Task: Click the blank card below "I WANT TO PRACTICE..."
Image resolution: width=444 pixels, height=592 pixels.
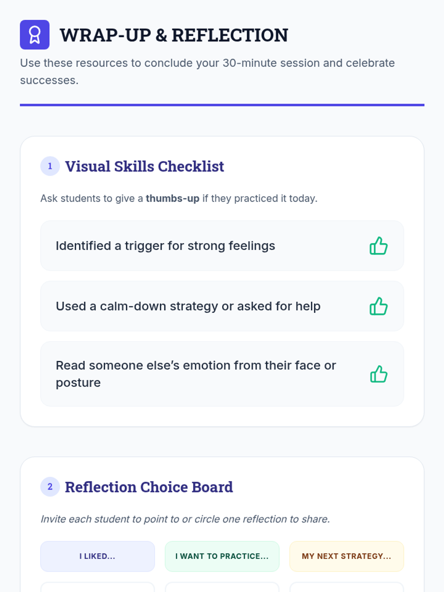Action: (x=222, y=588)
